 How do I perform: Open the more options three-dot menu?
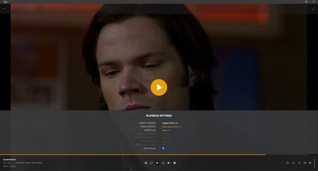click(x=282, y=163)
